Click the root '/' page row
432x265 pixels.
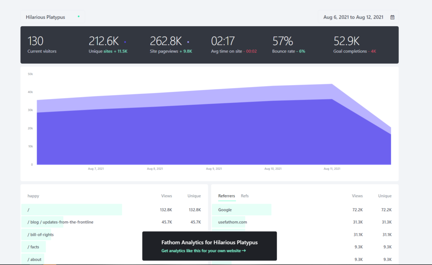tap(29, 210)
